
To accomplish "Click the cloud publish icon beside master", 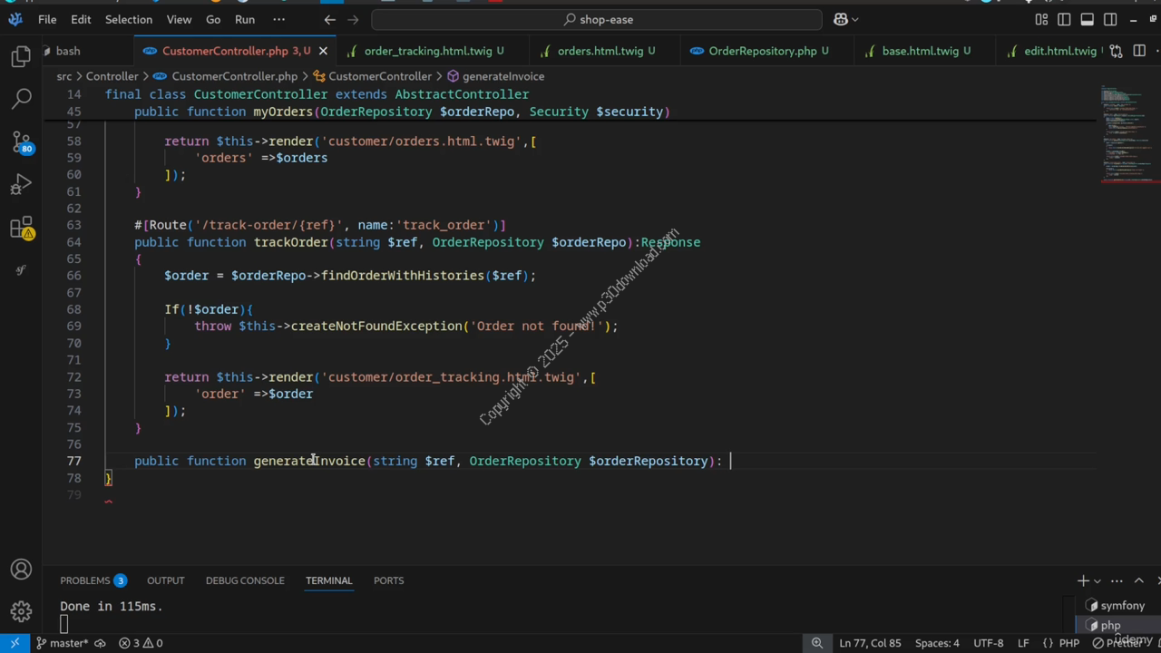I will [x=101, y=643].
